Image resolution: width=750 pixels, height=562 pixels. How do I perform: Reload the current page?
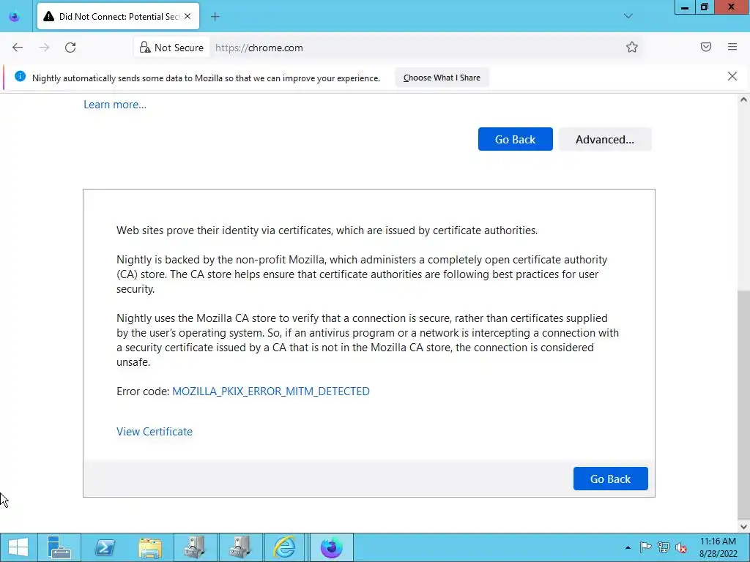click(70, 48)
